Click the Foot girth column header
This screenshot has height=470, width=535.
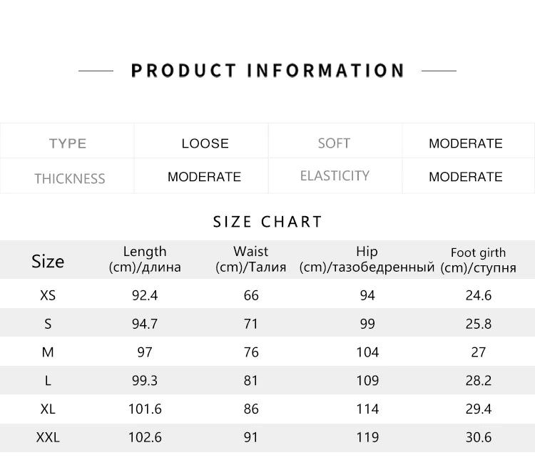pos(478,260)
